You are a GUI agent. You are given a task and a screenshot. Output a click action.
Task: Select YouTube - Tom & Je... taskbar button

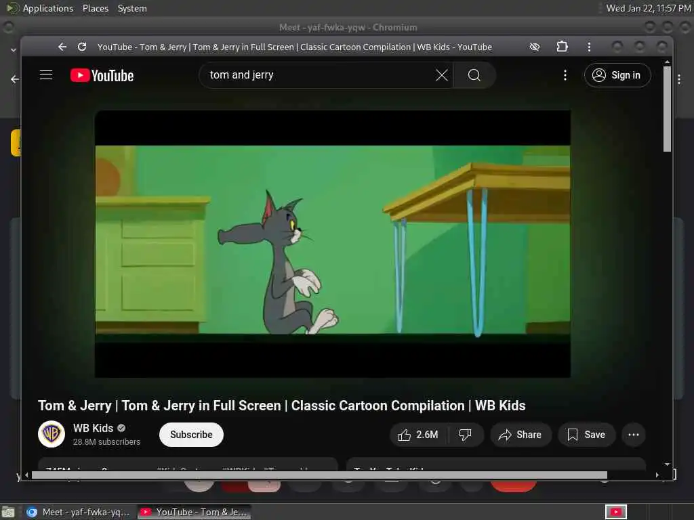(x=195, y=512)
